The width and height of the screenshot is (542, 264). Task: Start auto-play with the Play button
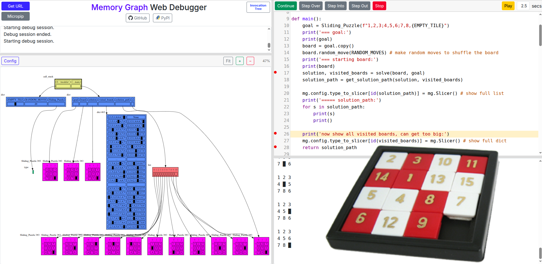coord(508,6)
